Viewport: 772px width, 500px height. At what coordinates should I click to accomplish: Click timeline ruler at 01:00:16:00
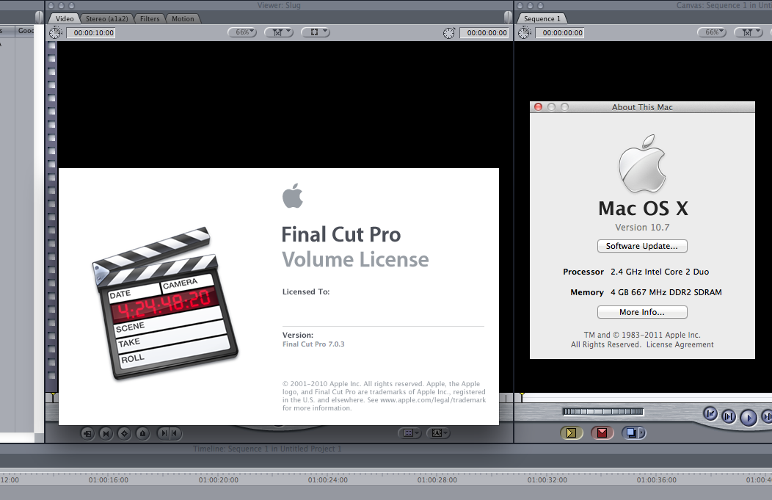109,479
